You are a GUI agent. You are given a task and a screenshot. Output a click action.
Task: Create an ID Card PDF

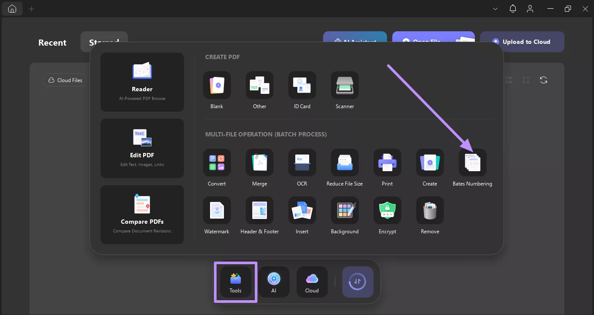coord(302,86)
